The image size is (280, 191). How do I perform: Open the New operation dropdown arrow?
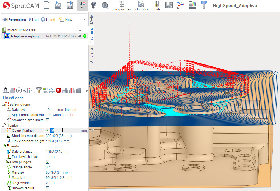coord(85,20)
